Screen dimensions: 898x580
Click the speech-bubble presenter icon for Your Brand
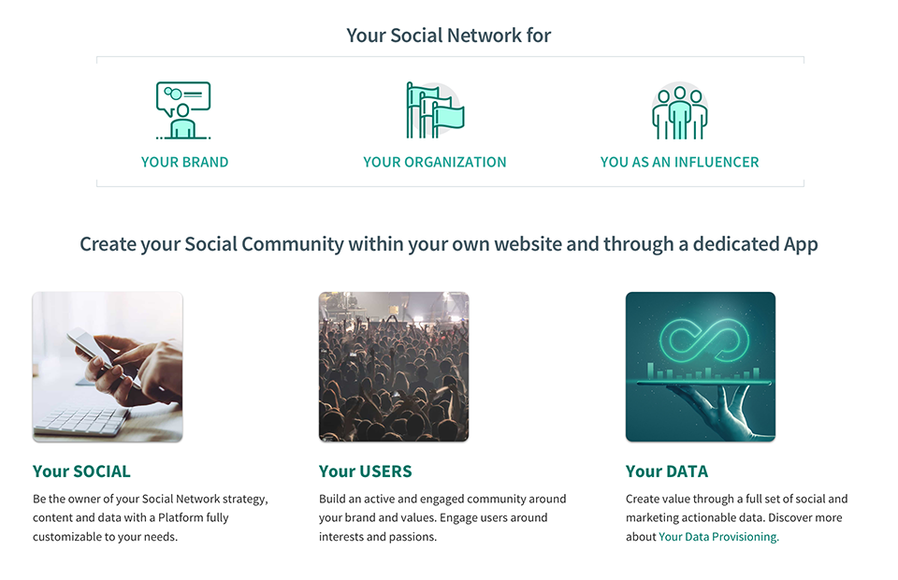183,110
